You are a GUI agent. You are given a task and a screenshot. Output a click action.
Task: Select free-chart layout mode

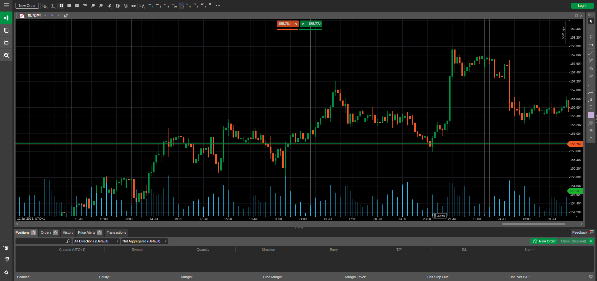click(x=77, y=6)
